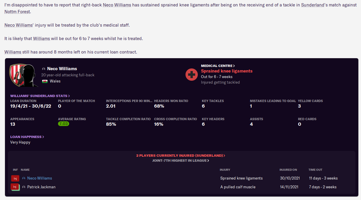Click the Wales flag icon
This screenshot has width=361, height=200.
tap(45, 81)
